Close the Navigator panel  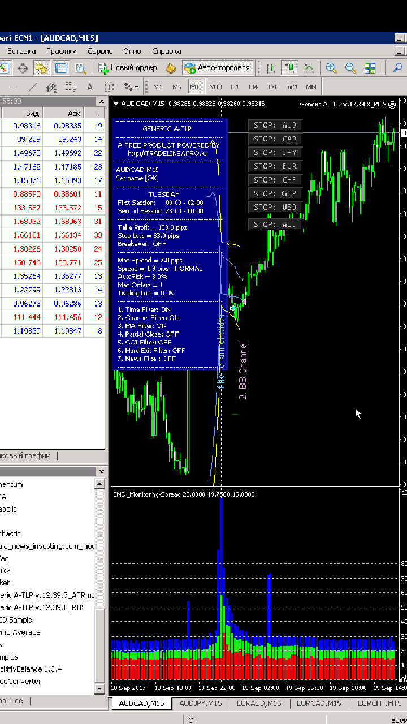pos(101,472)
